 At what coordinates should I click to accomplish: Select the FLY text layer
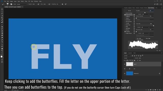143,69
